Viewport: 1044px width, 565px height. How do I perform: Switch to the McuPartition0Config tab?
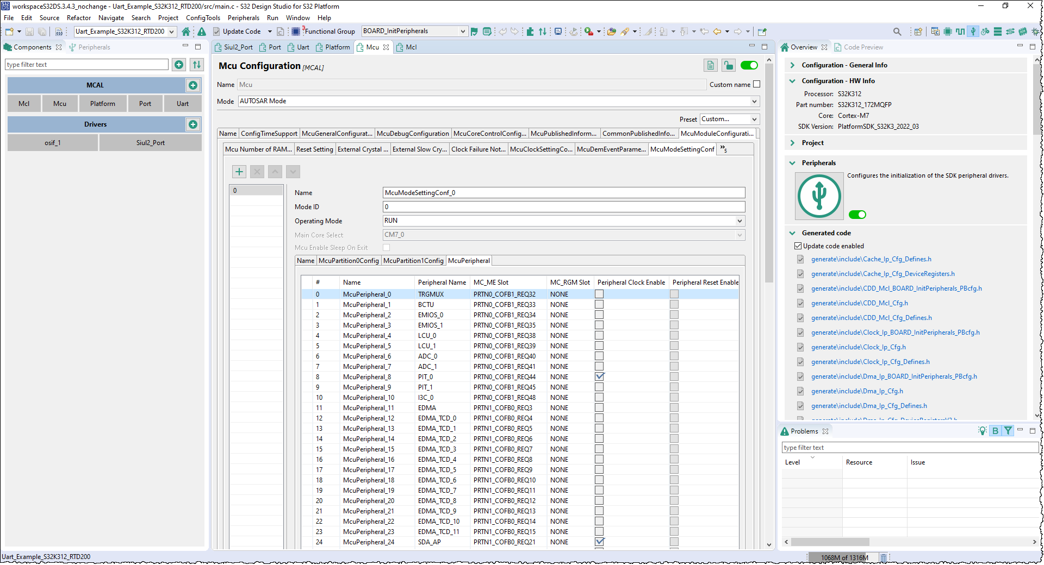349,261
